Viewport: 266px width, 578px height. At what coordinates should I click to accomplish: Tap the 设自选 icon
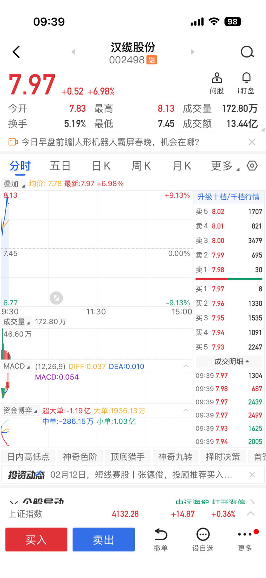[203, 540]
